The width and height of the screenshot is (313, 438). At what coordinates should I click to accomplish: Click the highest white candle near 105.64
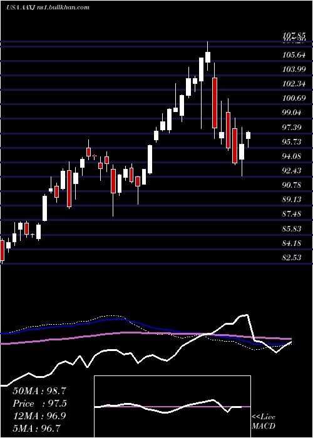coord(208,58)
